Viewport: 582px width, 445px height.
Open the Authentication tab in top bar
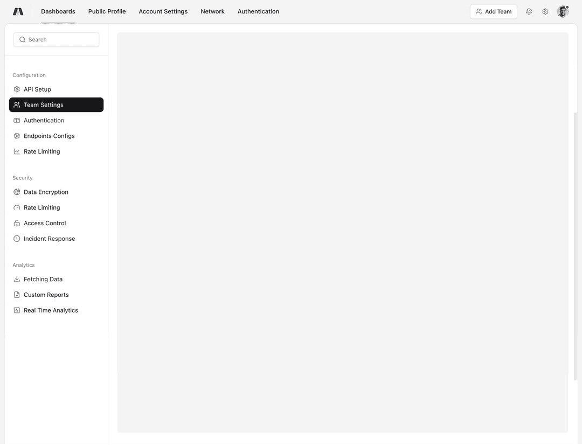pos(258,11)
